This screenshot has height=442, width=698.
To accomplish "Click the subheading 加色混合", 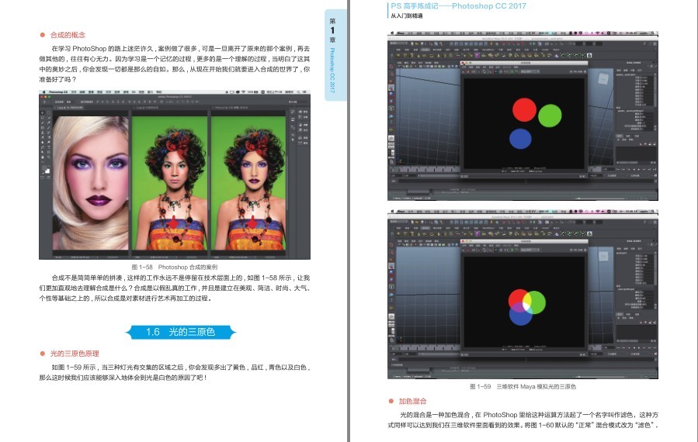I will [x=412, y=401].
